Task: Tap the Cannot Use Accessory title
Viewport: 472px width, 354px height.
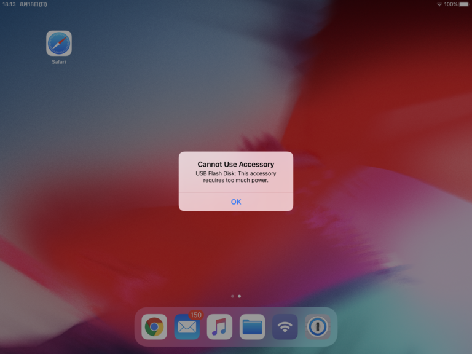Action: click(236, 164)
